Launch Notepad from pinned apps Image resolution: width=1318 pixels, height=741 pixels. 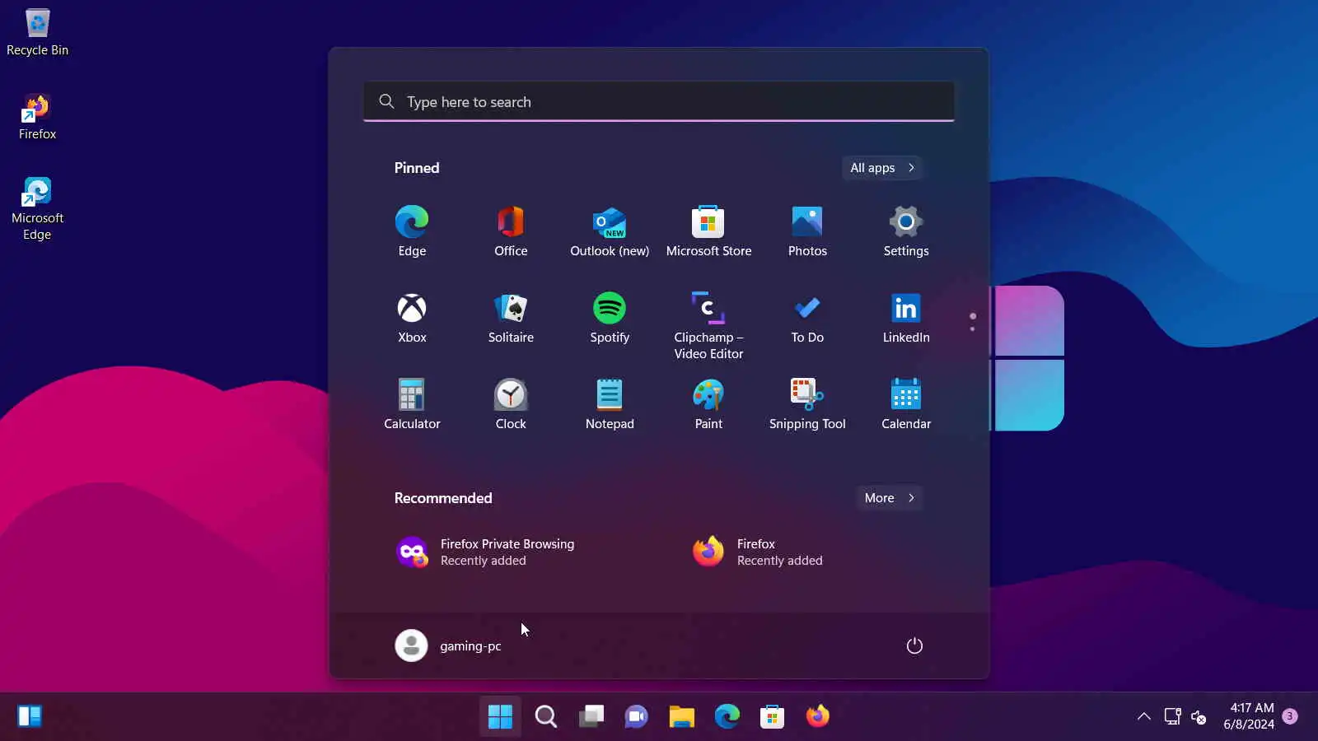click(610, 404)
